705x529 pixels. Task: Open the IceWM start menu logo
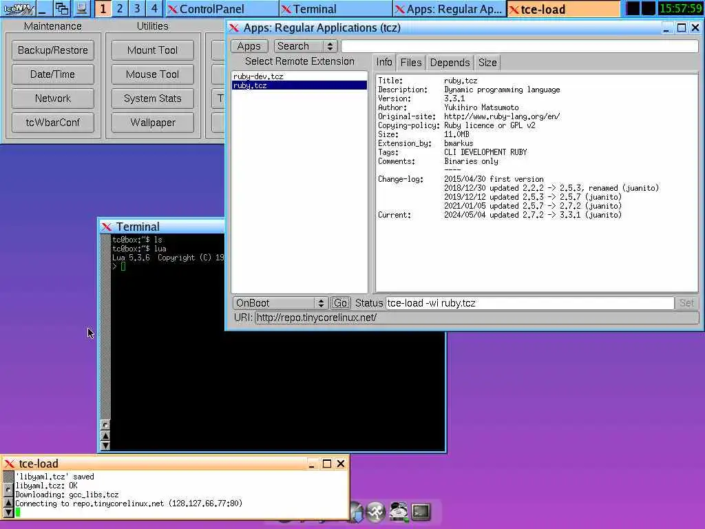coord(17,8)
